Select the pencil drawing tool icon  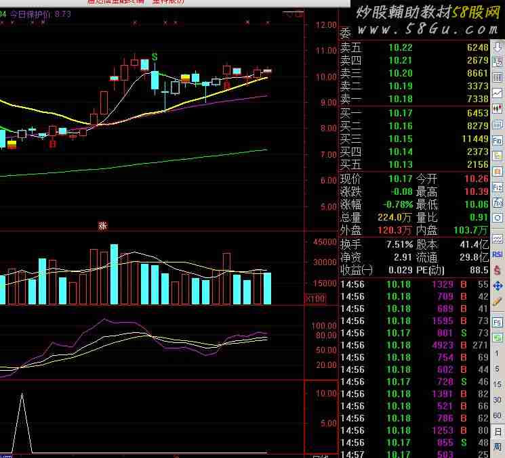click(498, 302)
